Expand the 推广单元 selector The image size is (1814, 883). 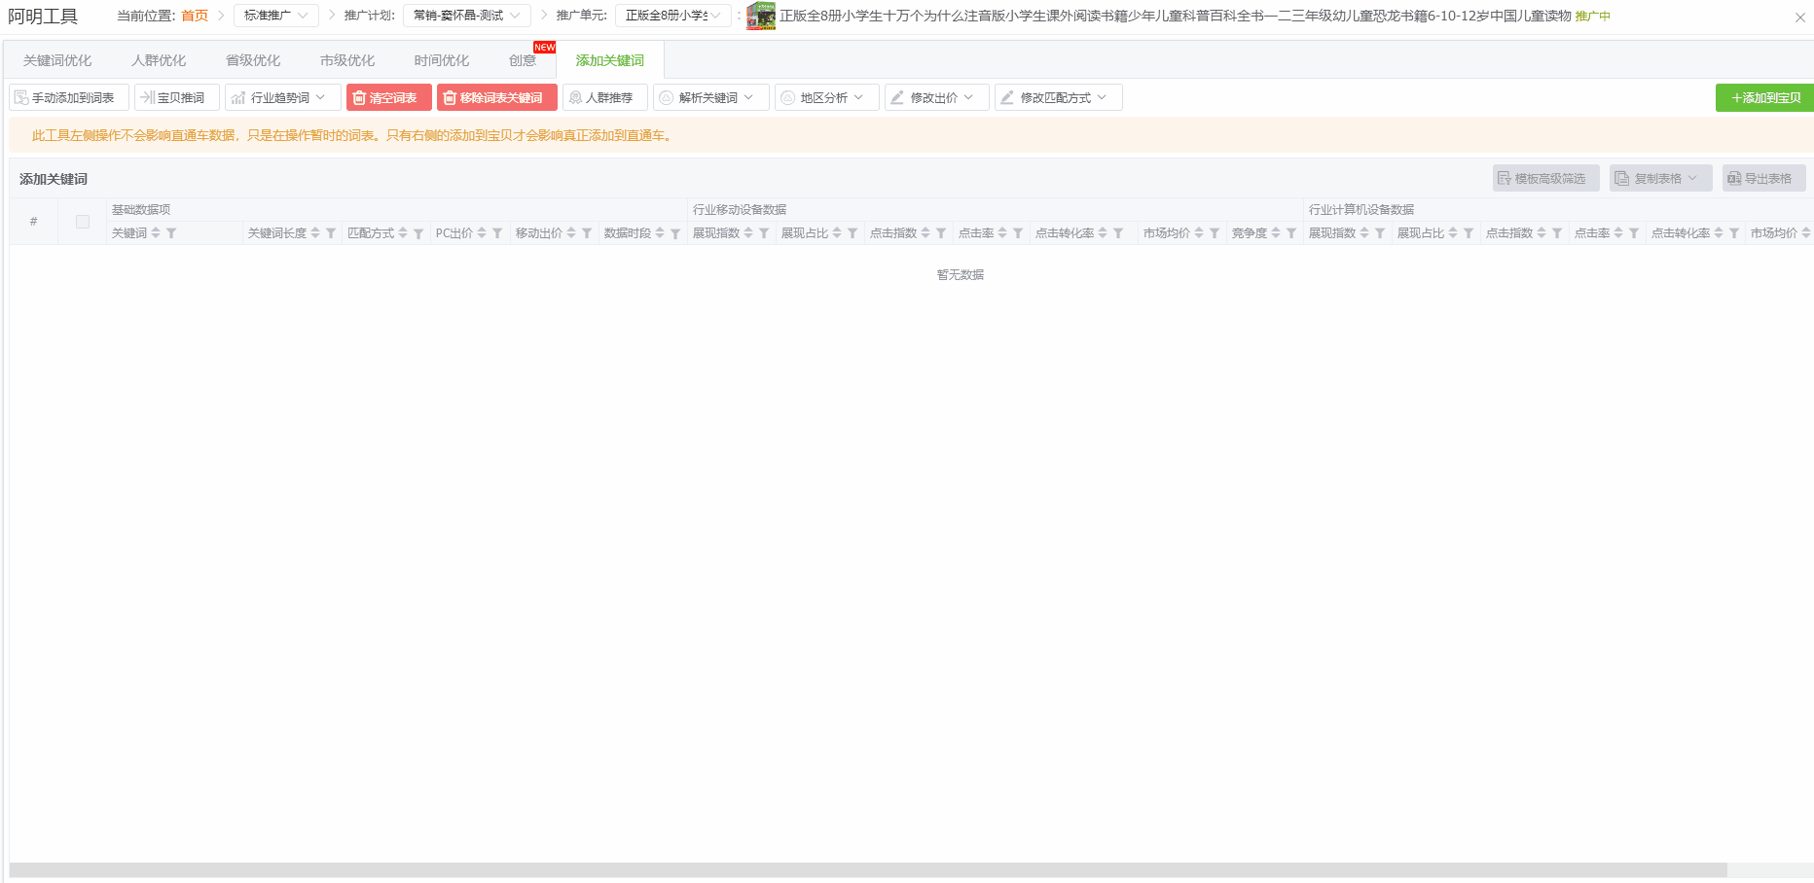click(673, 16)
